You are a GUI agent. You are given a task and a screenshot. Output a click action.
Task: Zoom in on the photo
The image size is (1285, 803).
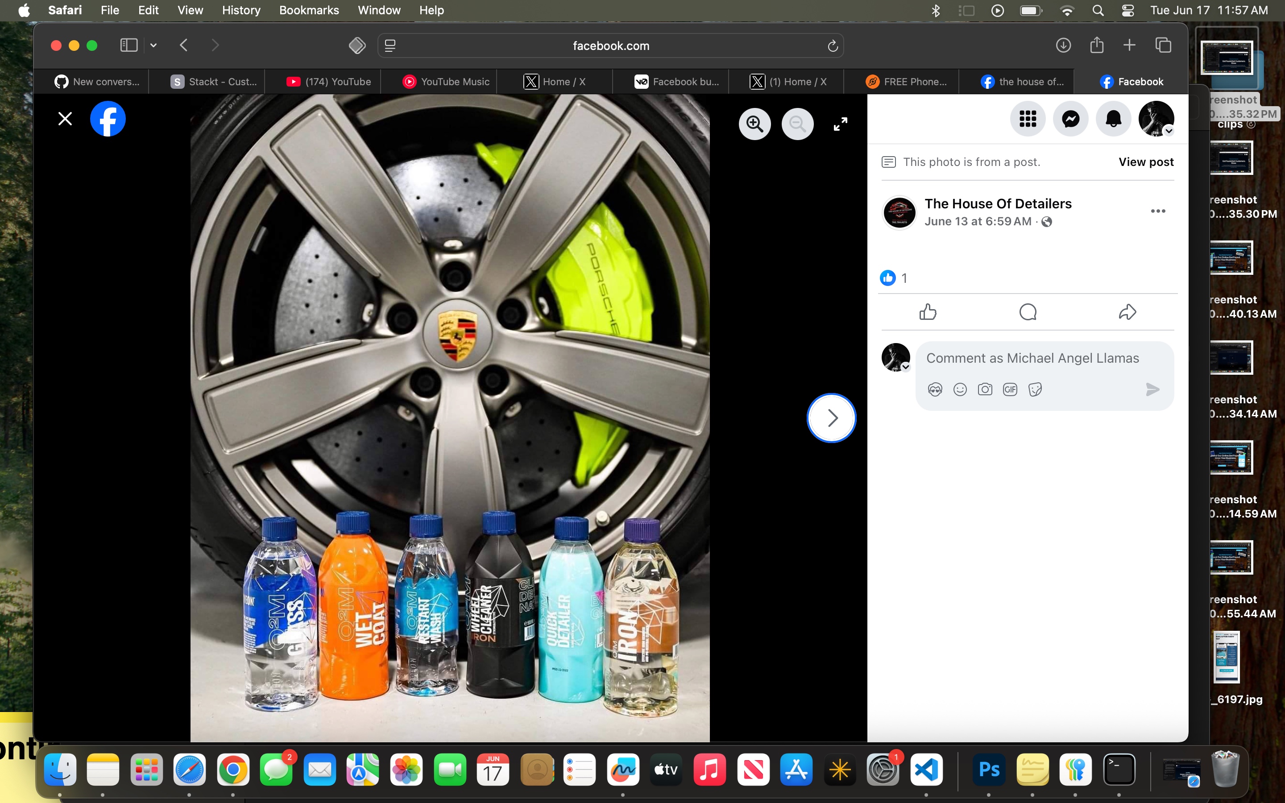(x=754, y=124)
